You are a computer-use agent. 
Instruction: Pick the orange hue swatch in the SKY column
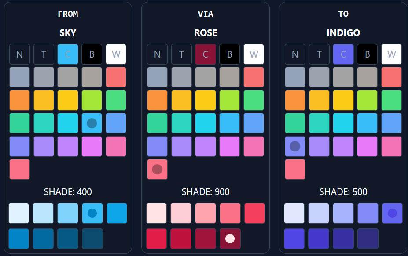pos(19,100)
